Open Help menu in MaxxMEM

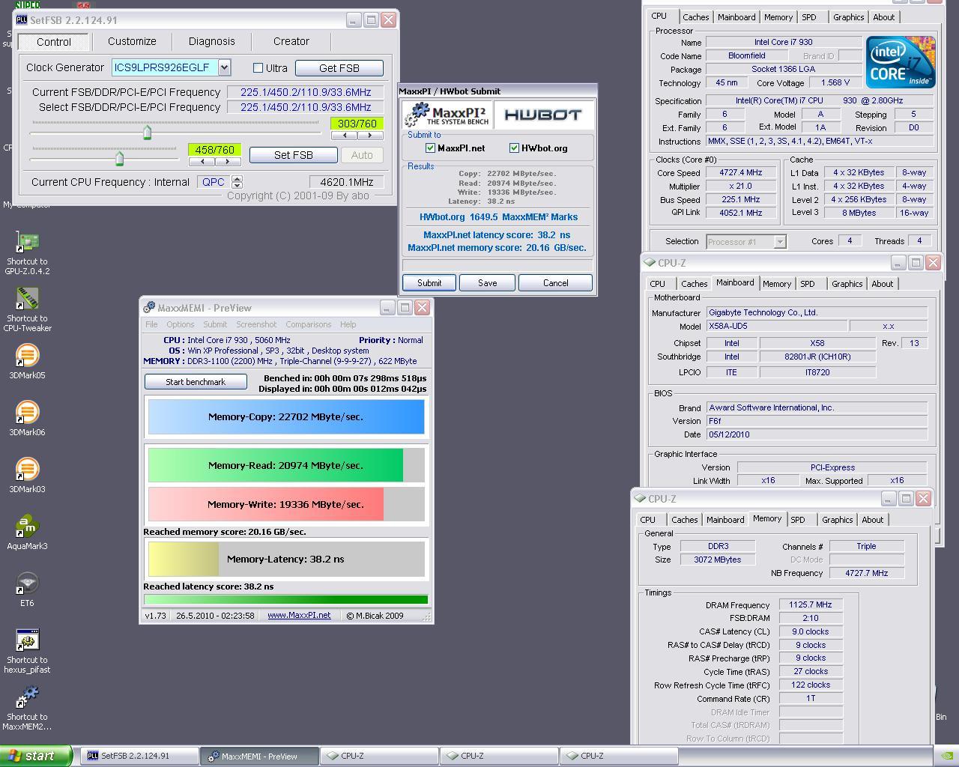click(348, 324)
